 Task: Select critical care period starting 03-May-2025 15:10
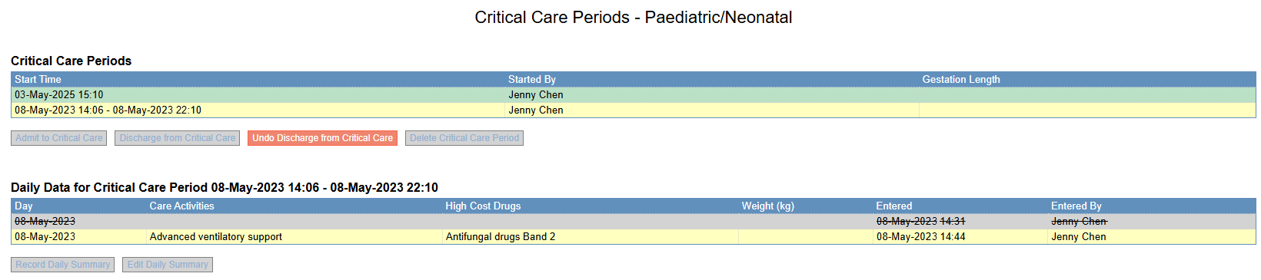pyautogui.click(x=634, y=95)
